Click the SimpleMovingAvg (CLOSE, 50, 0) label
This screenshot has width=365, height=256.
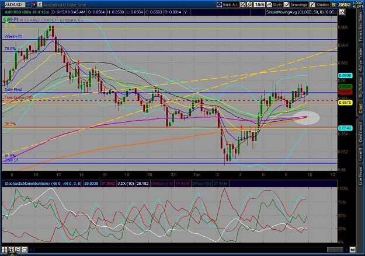295,12
